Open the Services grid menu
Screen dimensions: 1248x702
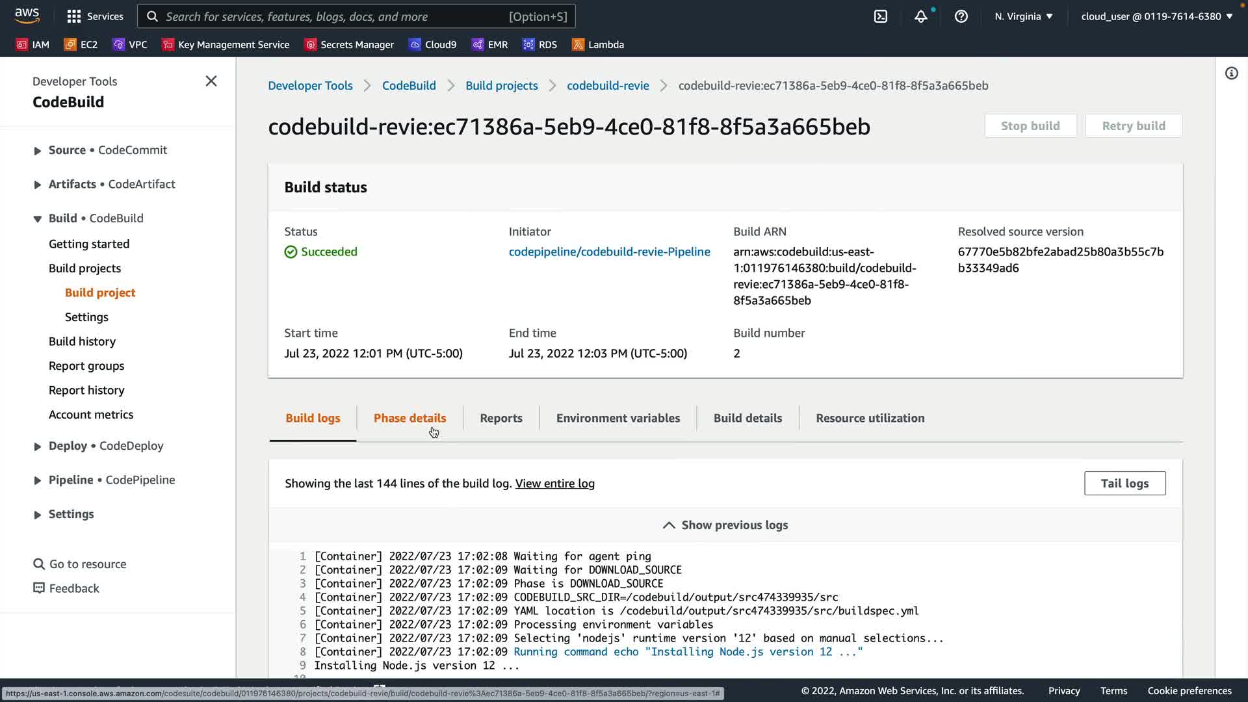pos(95,16)
